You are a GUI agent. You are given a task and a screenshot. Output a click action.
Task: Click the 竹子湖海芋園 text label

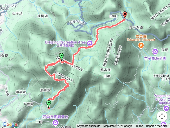pyautogui.click(x=155, y=58)
